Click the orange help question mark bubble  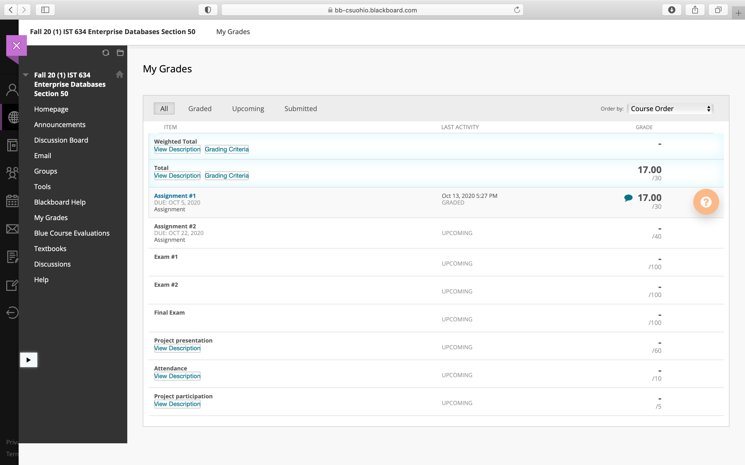[706, 202]
